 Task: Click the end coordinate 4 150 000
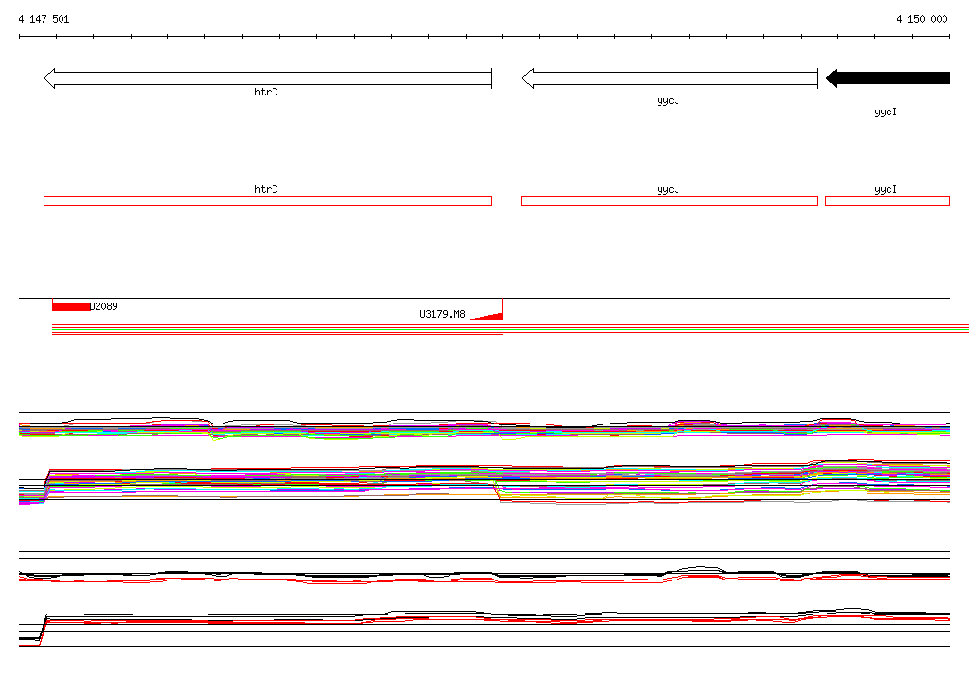click(x=922, y=19)
